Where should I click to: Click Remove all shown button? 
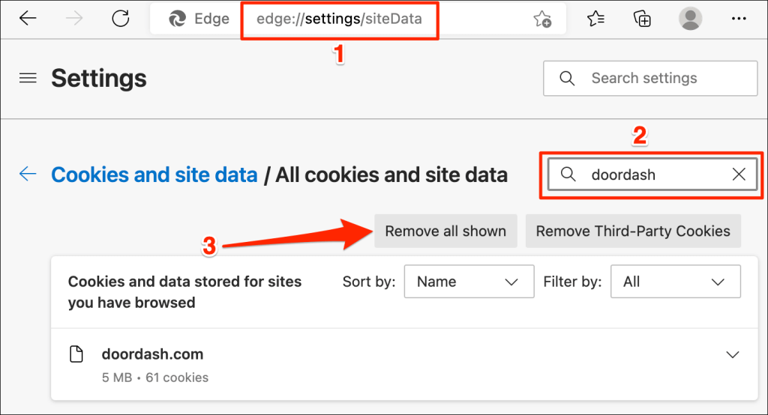tap(445, 231)
